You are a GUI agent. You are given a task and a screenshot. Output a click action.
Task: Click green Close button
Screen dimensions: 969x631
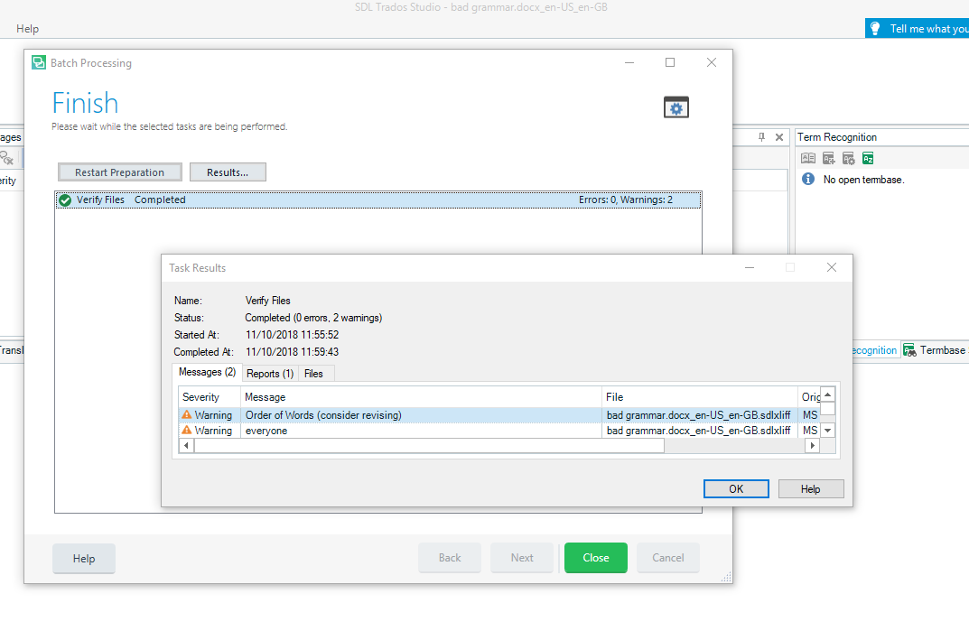pyautogui.click(x=596, y=558)
